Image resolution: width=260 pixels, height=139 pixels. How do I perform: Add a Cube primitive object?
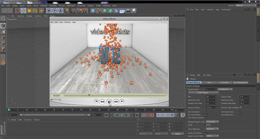click(93, 11)
